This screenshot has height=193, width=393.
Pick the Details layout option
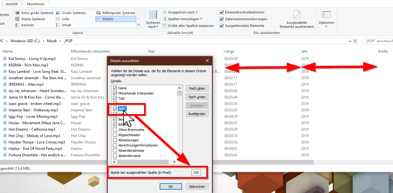[x=115, y=19]
